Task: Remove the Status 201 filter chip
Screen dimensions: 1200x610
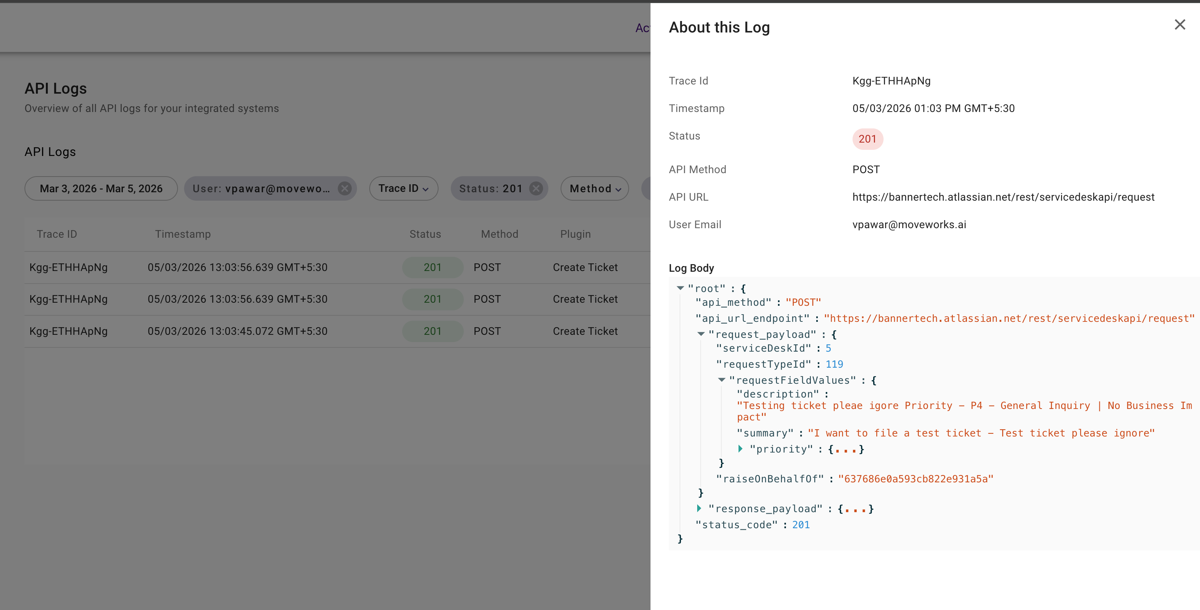Action: (536, 188)
